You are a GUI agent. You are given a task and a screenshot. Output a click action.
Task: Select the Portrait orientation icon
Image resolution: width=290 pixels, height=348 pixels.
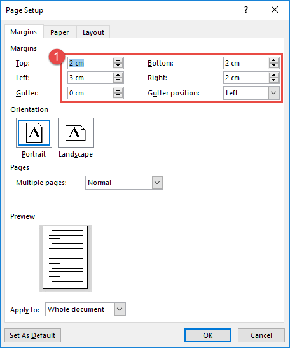[x=34, y=133]
